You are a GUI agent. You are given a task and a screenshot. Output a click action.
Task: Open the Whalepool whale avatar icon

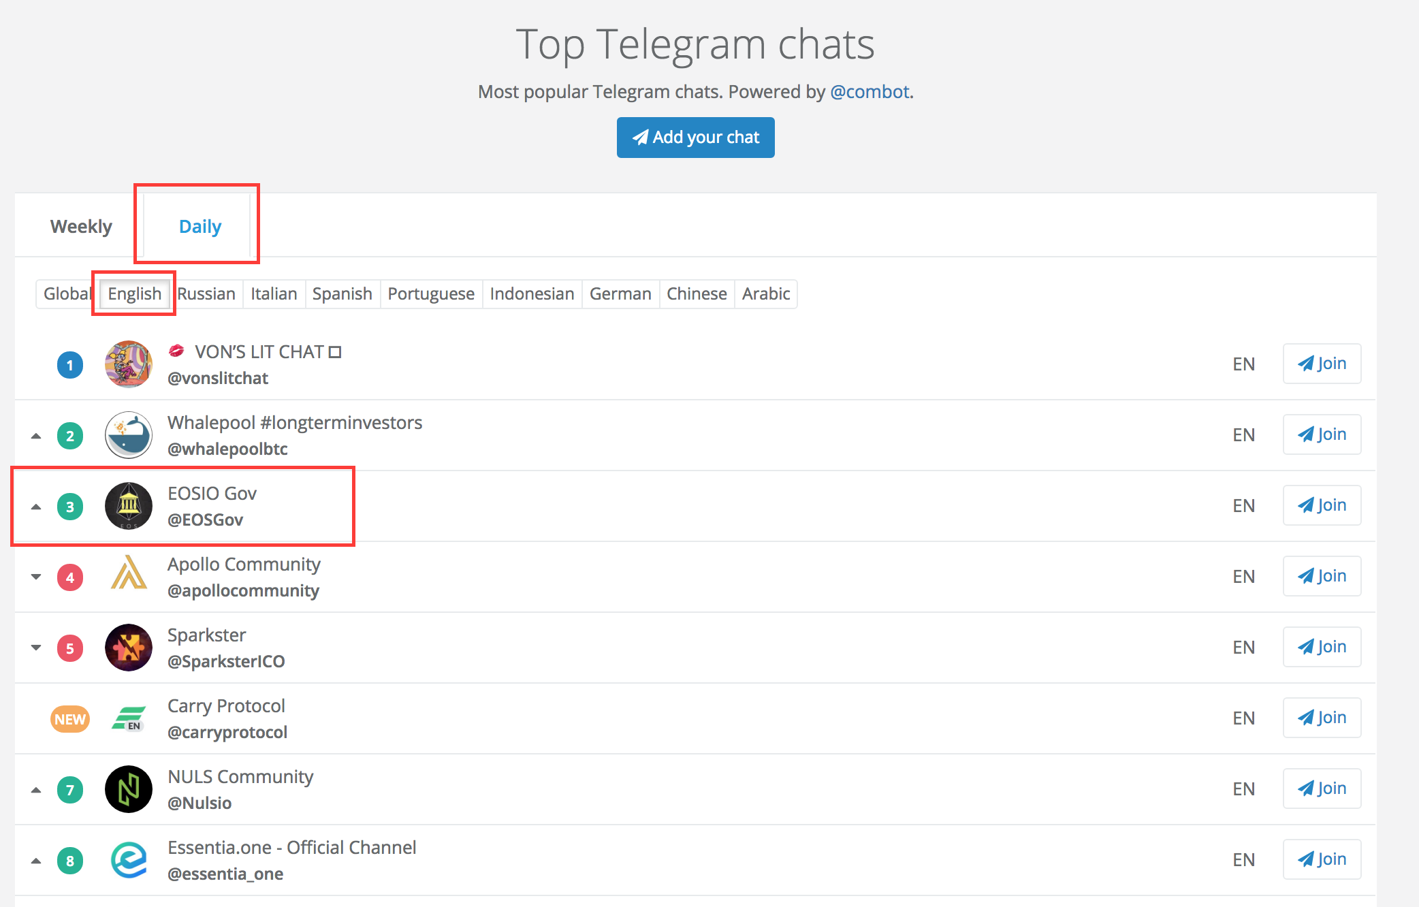pyautogui.click(x=129, y=435)
